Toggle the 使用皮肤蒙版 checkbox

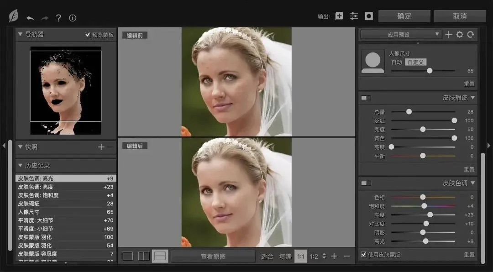click(x=364, y=254)
